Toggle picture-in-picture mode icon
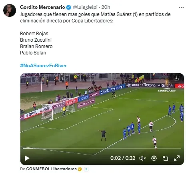Image resolution: width=188 pixels, height=173 pixels. click(x=165, y=158)
